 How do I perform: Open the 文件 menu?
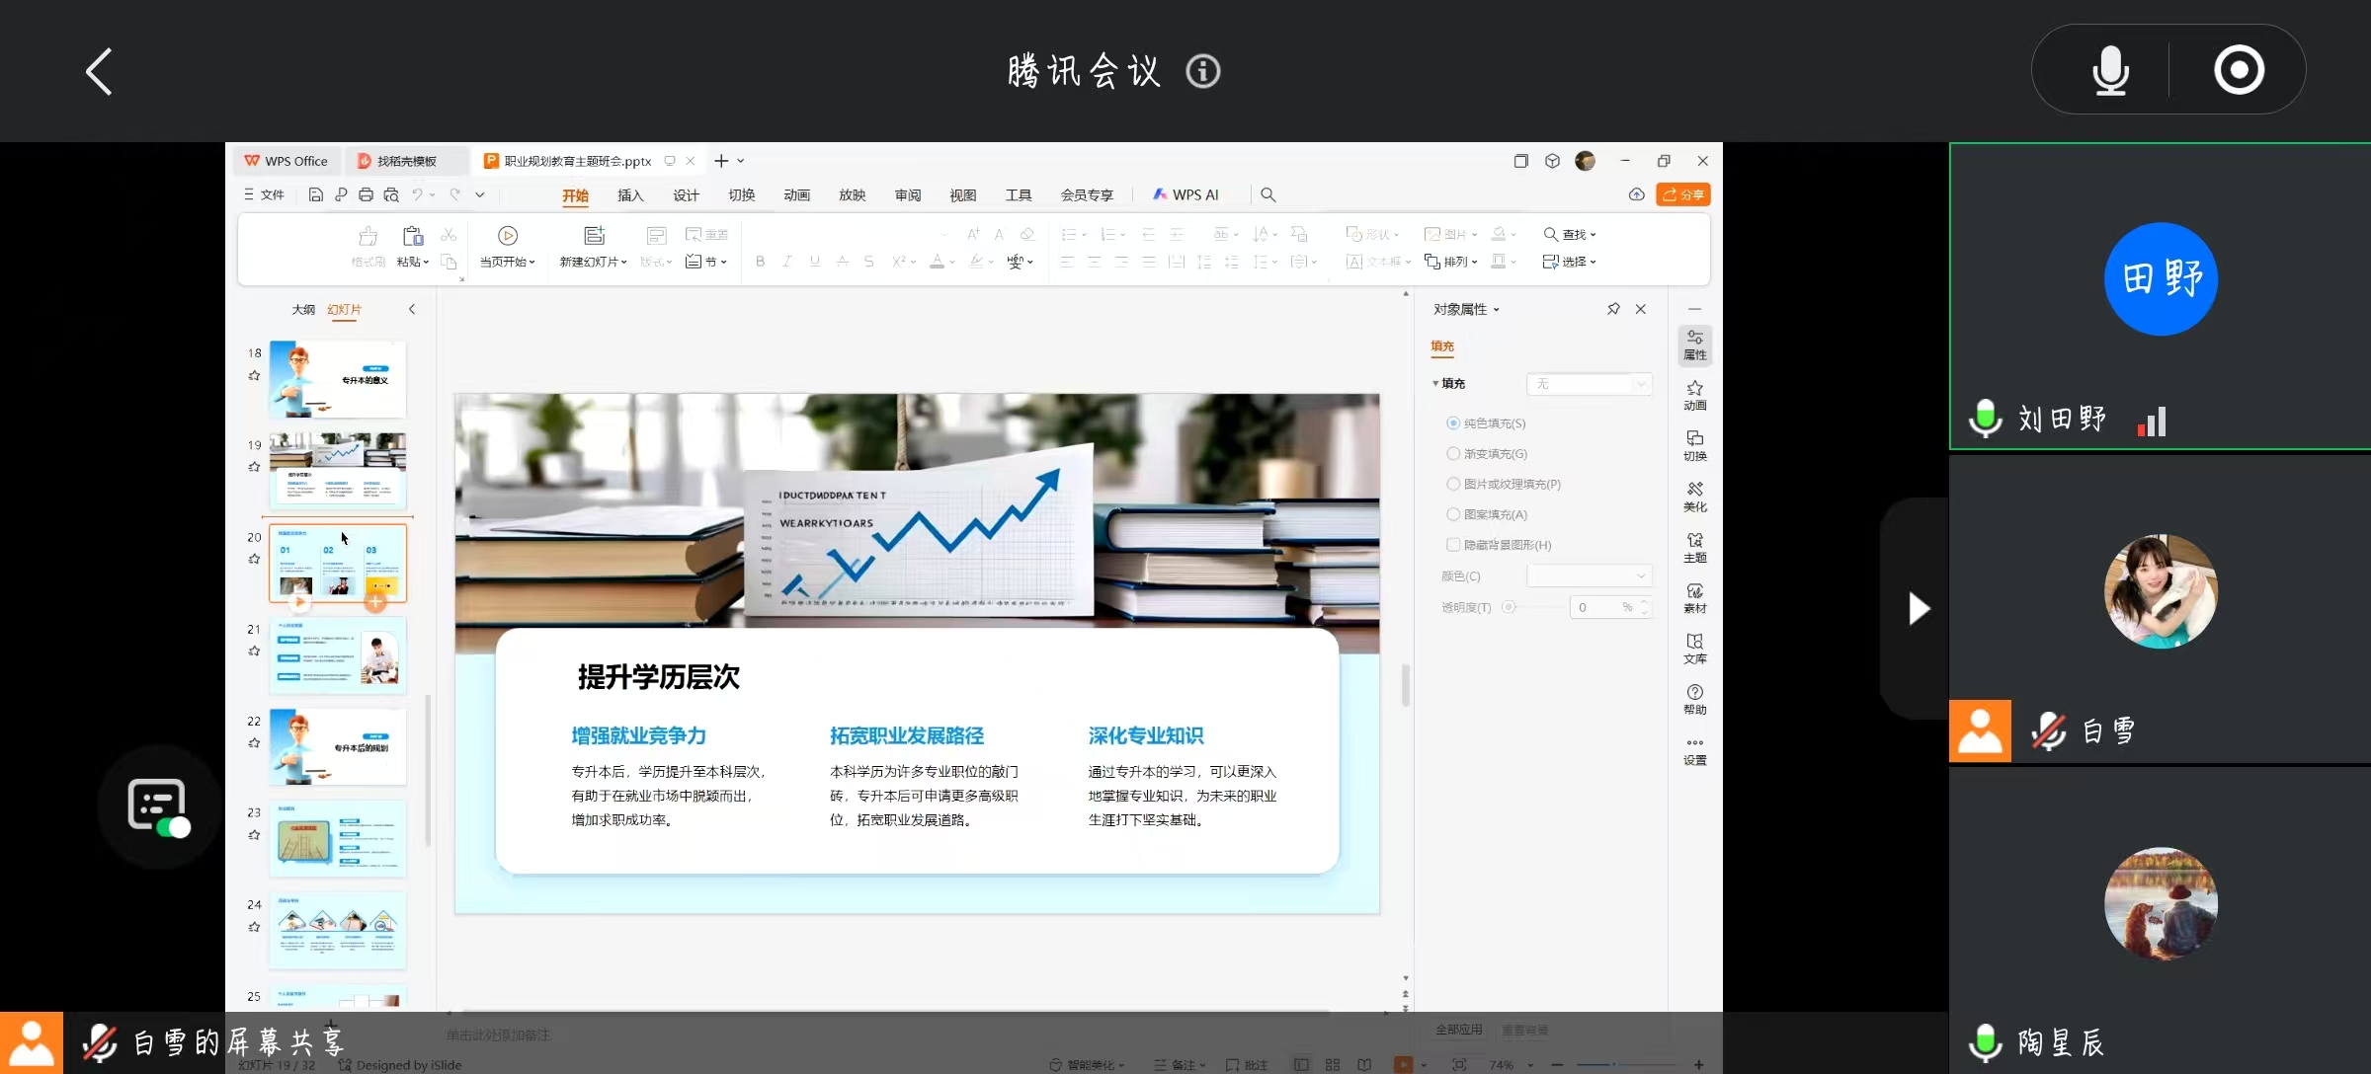265,194
